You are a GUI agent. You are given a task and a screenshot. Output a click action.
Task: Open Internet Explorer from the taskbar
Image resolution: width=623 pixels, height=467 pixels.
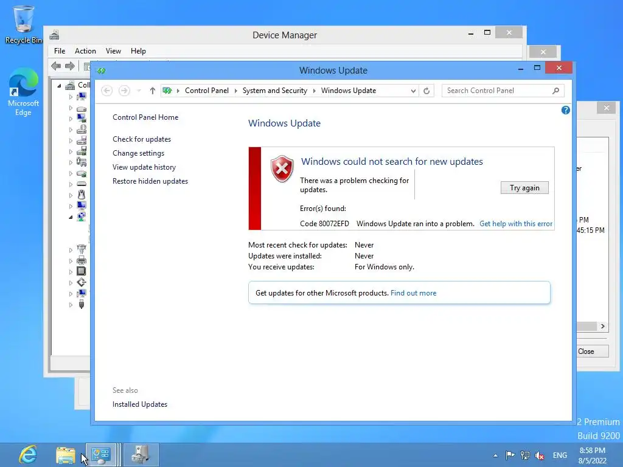pos(28,455)
